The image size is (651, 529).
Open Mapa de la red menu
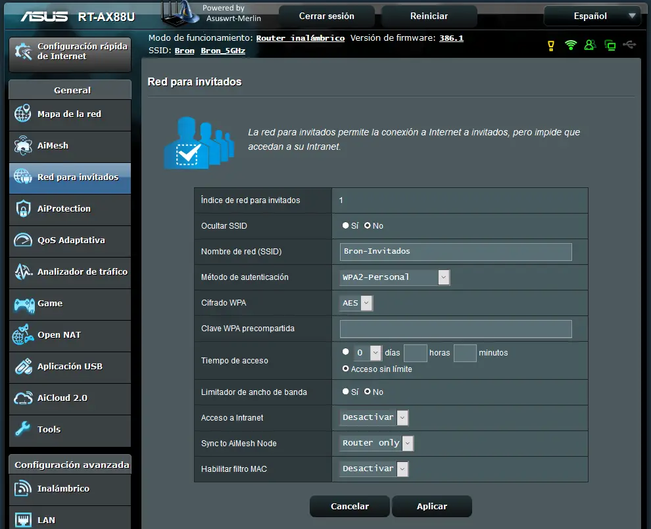[70, 114]
